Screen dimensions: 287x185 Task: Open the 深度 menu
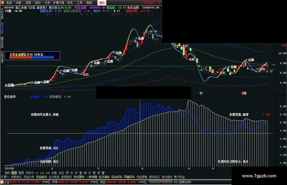coord(28,3)
